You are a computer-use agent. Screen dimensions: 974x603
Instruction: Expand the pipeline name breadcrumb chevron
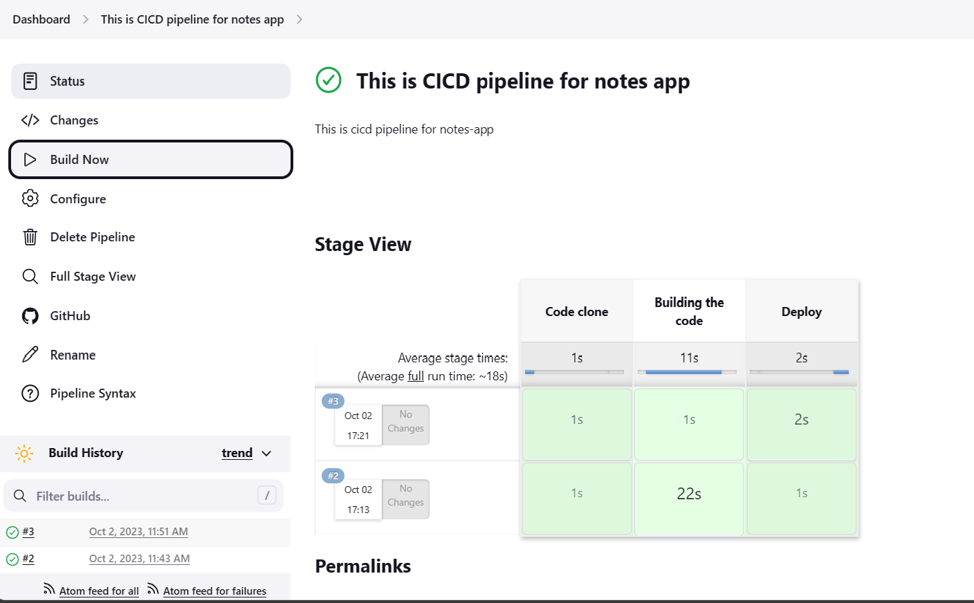click(299, 19)
